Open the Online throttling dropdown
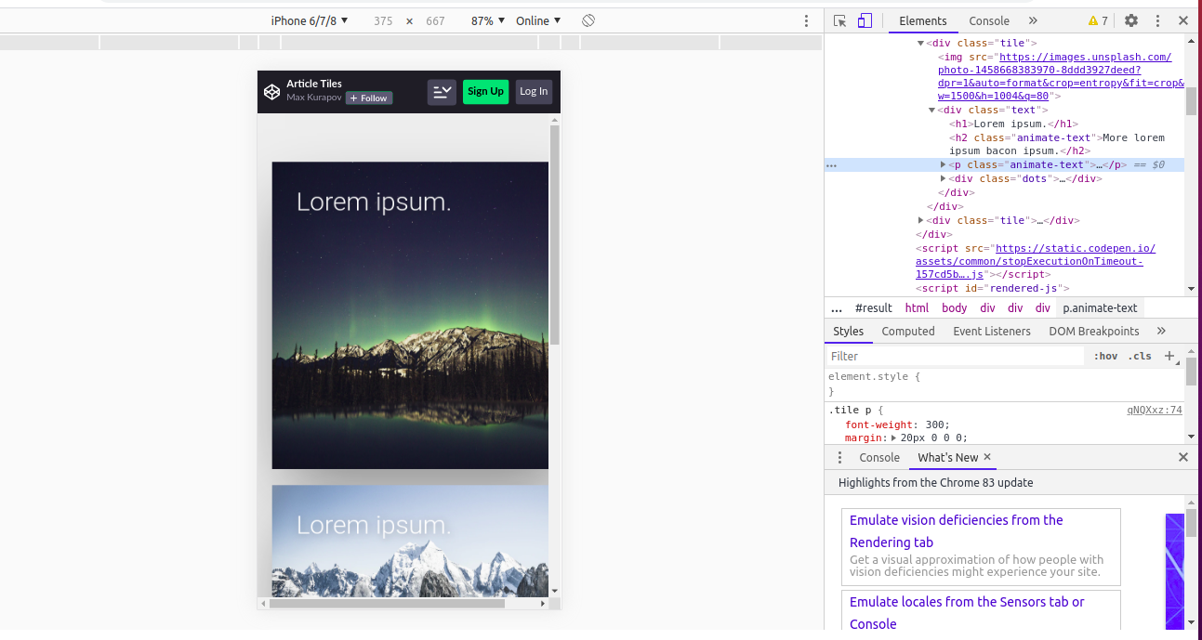 click(x=538, y=20)
